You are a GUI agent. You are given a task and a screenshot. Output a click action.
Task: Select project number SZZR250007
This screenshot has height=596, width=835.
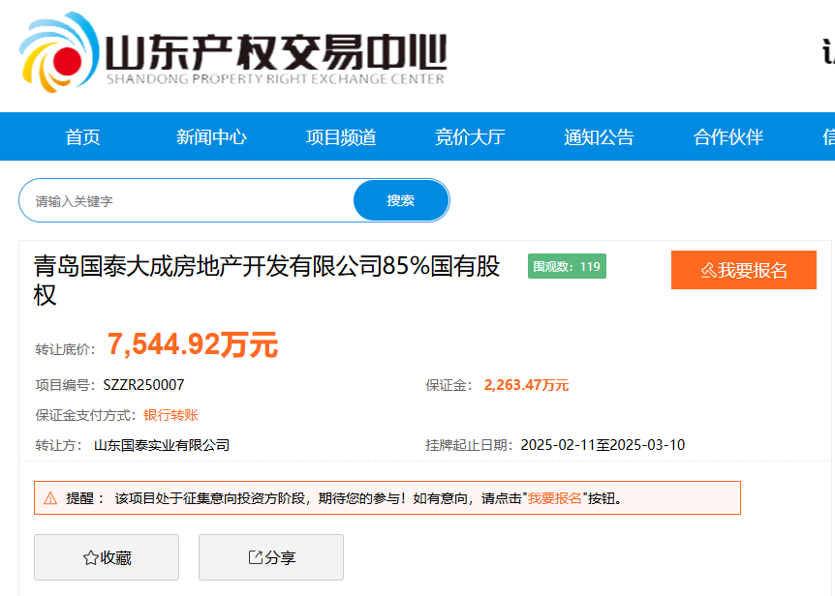tap(143, 385)
